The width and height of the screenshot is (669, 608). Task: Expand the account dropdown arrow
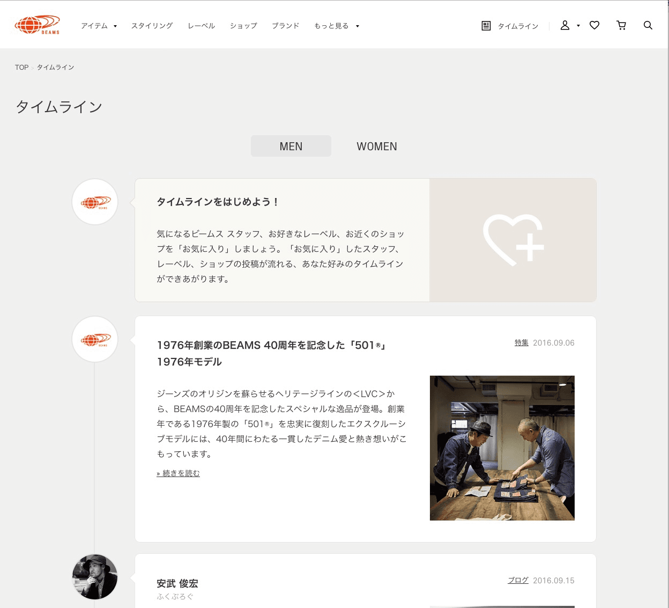578,26
